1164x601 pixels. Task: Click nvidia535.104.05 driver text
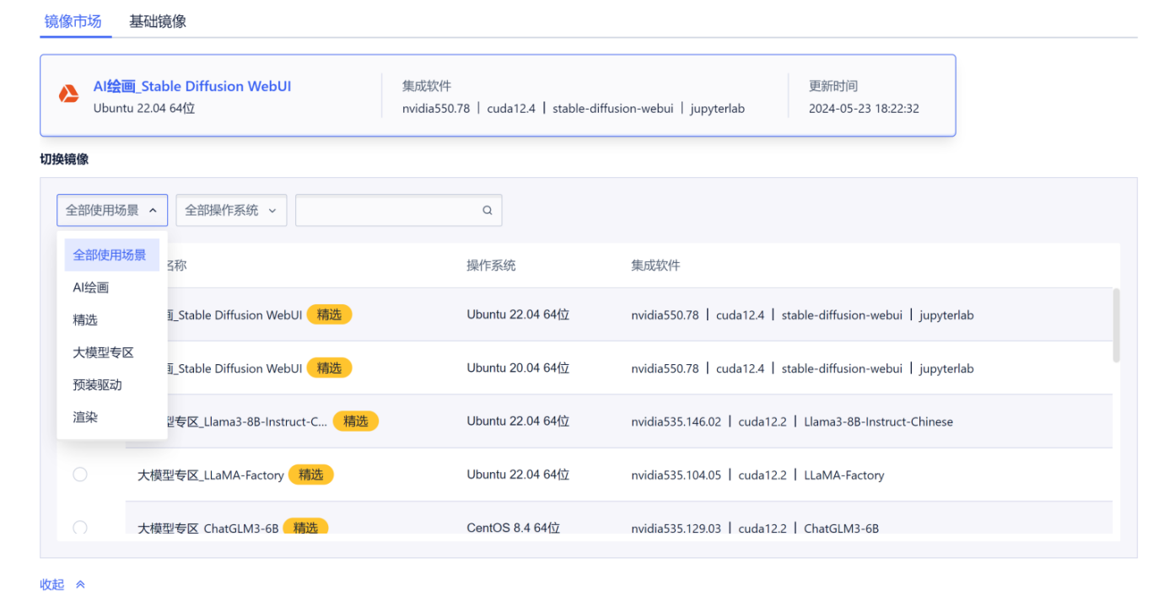(676, 475)
